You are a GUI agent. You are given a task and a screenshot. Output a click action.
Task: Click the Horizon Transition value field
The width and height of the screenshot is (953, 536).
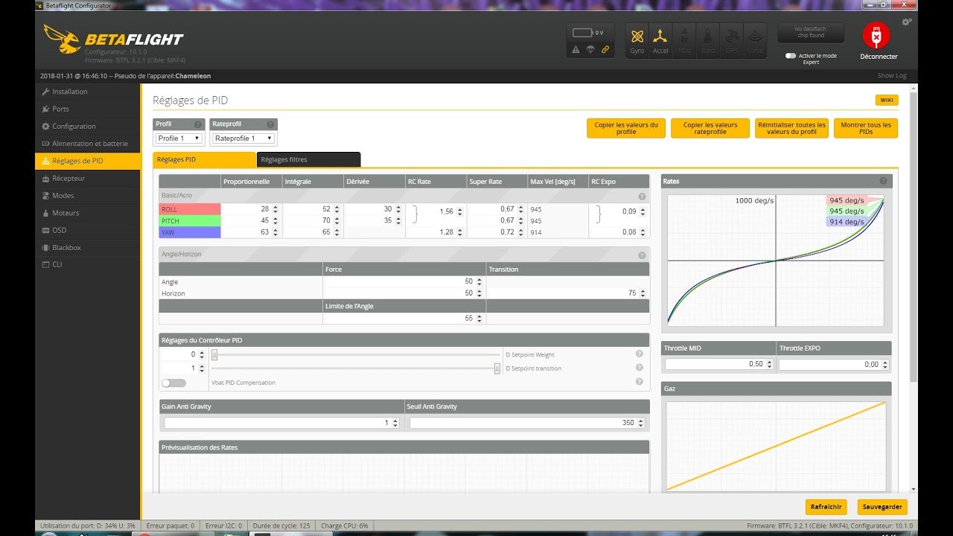point(567,293)
